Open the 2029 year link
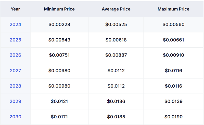The width and height of the screenshot is (204, 125). 15,101
